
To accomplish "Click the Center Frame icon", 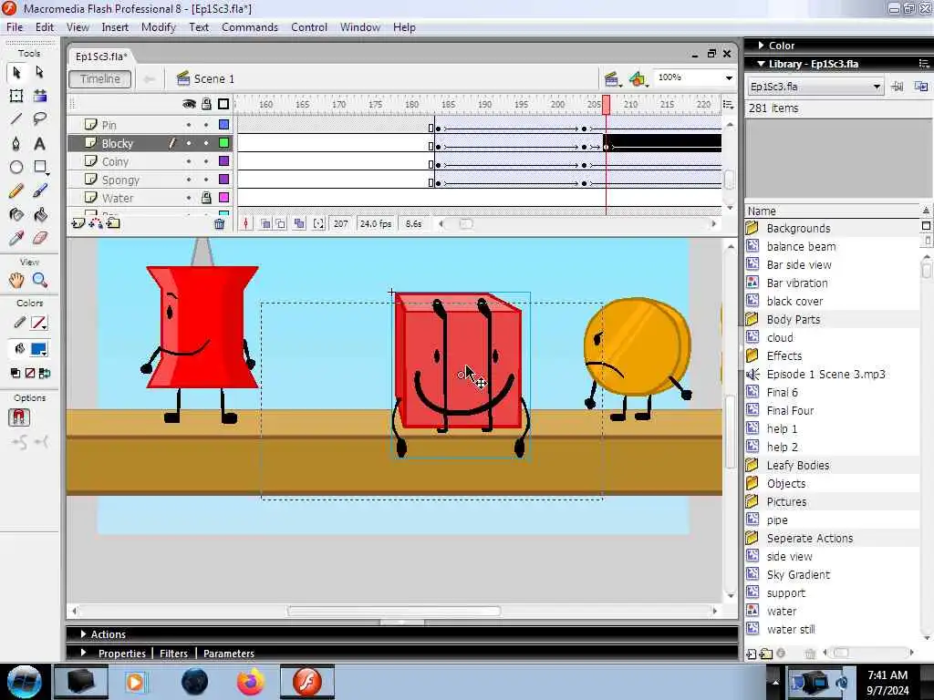I will point(245,224).
